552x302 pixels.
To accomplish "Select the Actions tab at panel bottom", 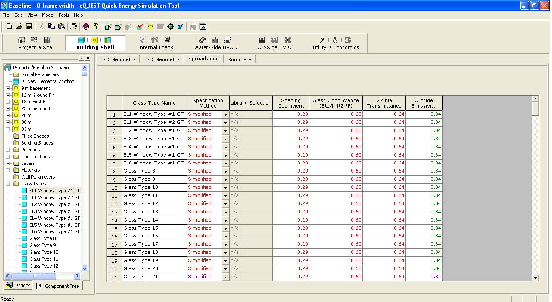I will point(18,285).
